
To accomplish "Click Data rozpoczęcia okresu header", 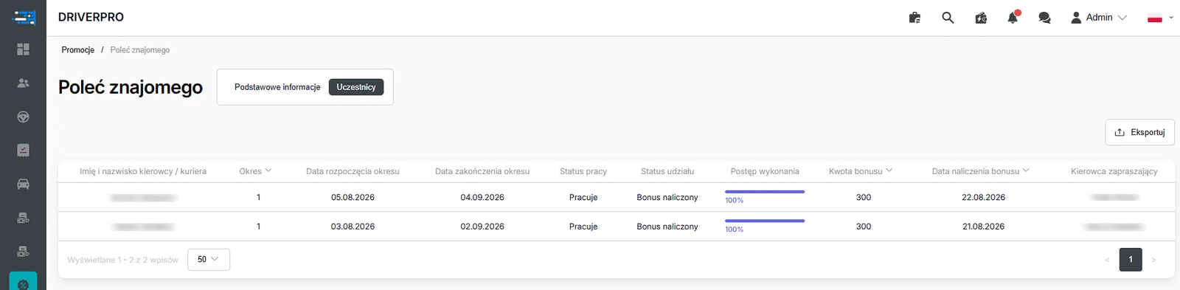I will click(353, 171).
